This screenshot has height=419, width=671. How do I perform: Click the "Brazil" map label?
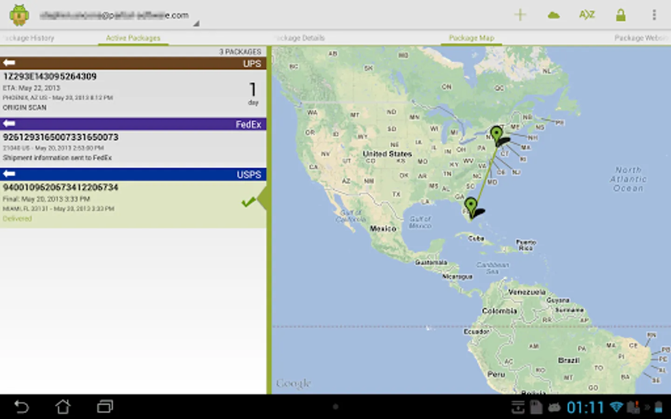point(569,360)
